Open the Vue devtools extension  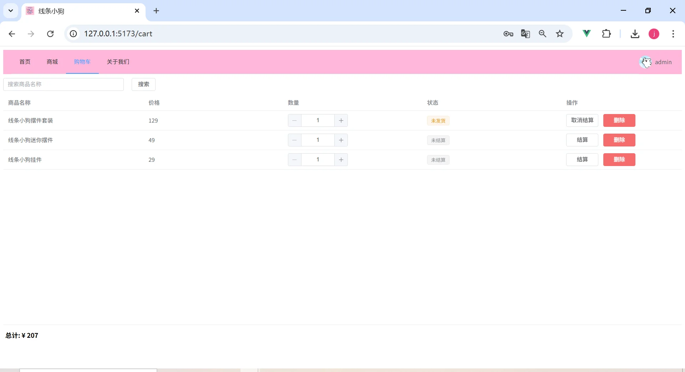(587, 34)
